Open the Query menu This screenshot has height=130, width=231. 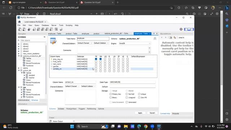(37, 25)
